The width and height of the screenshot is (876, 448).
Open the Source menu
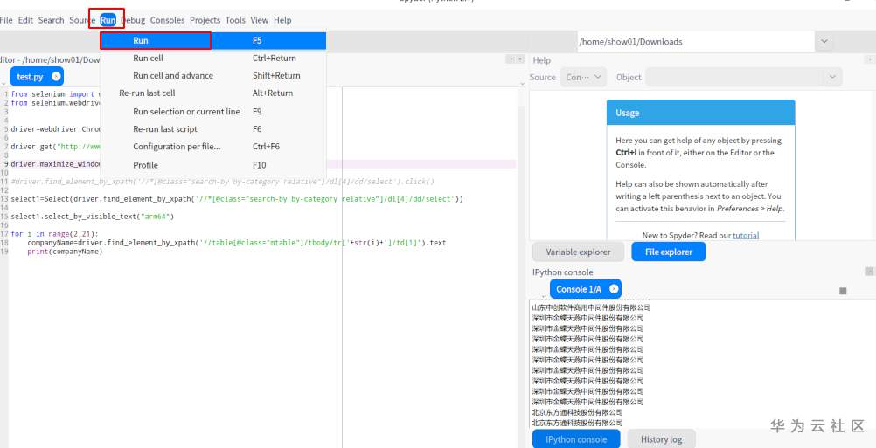click(x=82, y=20)
